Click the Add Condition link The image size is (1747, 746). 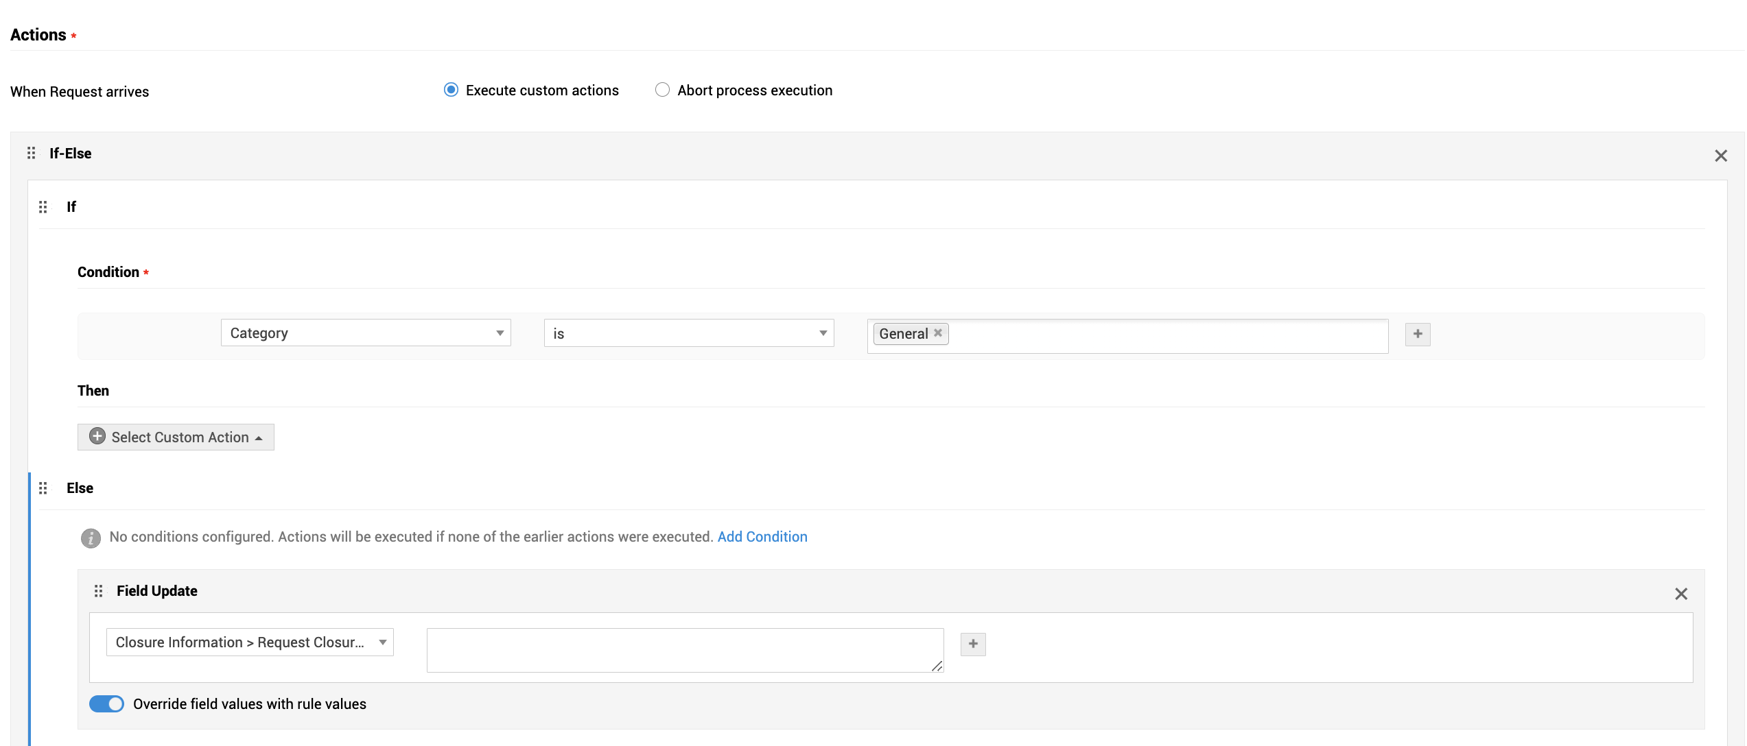coord(762,537)
